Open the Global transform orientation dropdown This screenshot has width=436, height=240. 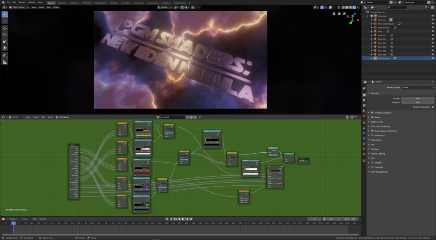tap(165, 7)
